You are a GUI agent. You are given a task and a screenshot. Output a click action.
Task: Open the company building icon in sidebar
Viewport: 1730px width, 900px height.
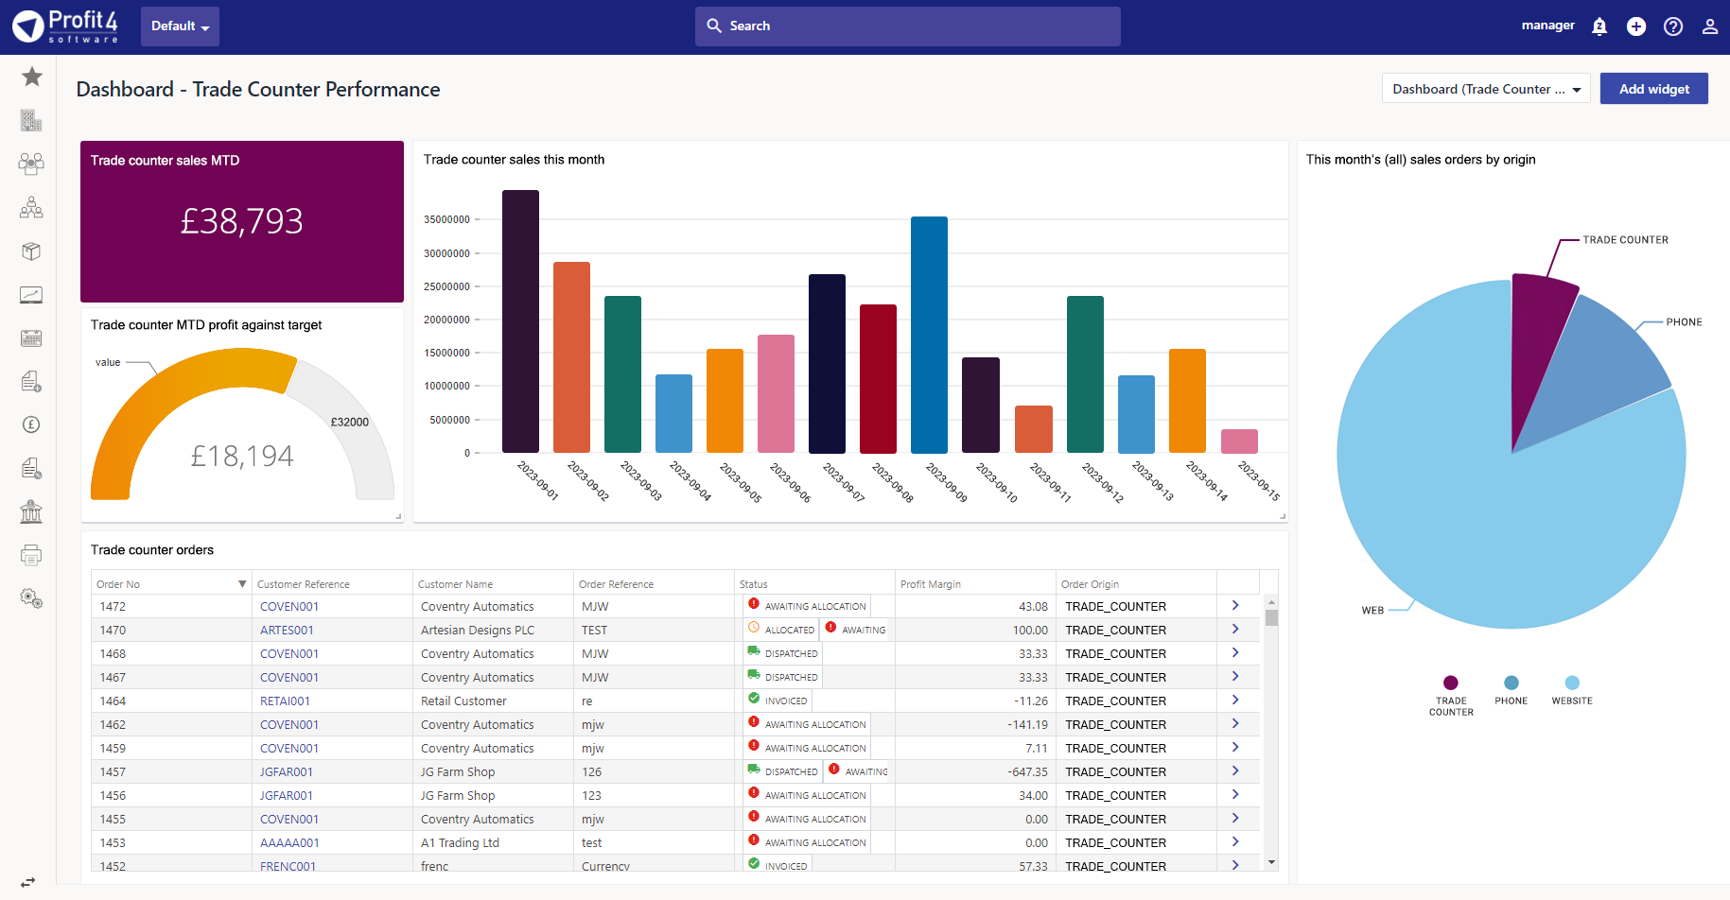(31, 120)
